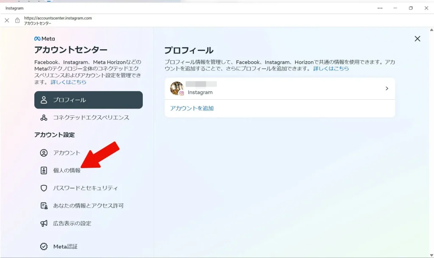Click the megaphone icon for ad preferences

point(44,223)
